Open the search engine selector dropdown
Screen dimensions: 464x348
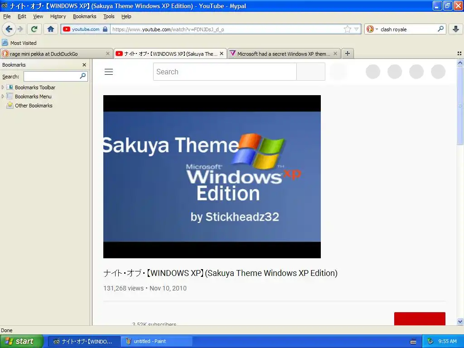click(372, 29)
